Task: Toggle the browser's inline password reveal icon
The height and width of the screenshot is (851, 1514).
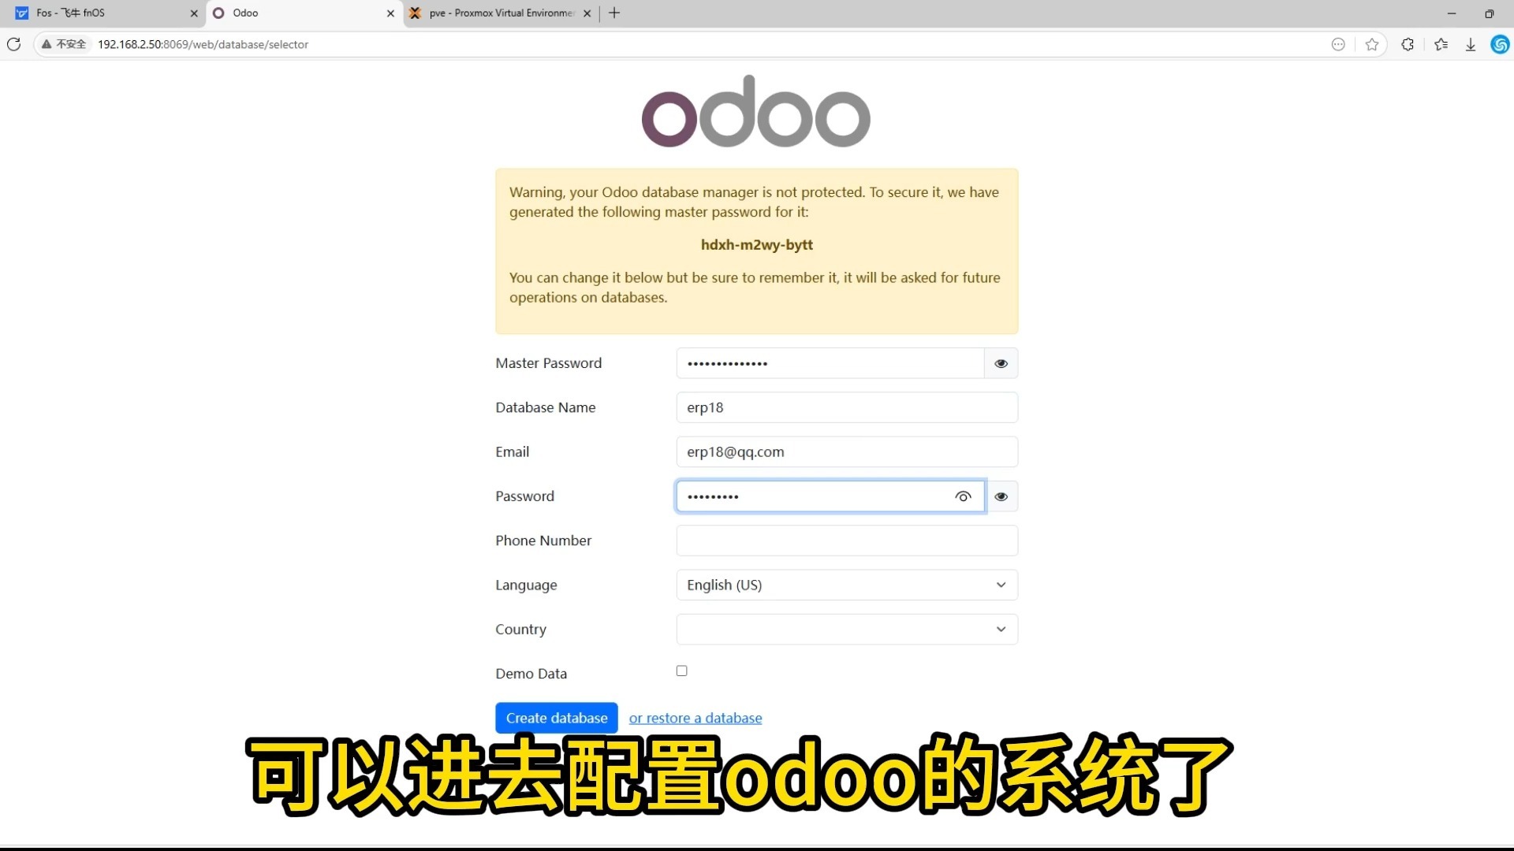Action: point(963,496)
